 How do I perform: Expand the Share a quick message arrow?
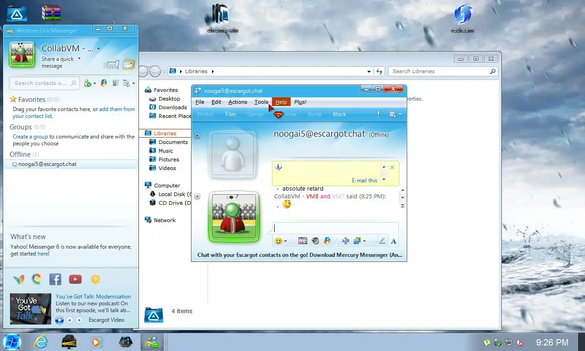[79, 58]
